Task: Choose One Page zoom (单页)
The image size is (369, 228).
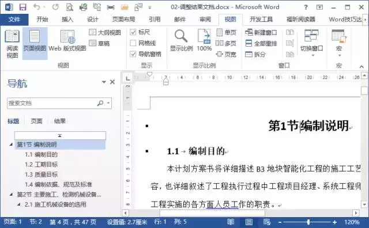Action: click(x=226, y=32)
